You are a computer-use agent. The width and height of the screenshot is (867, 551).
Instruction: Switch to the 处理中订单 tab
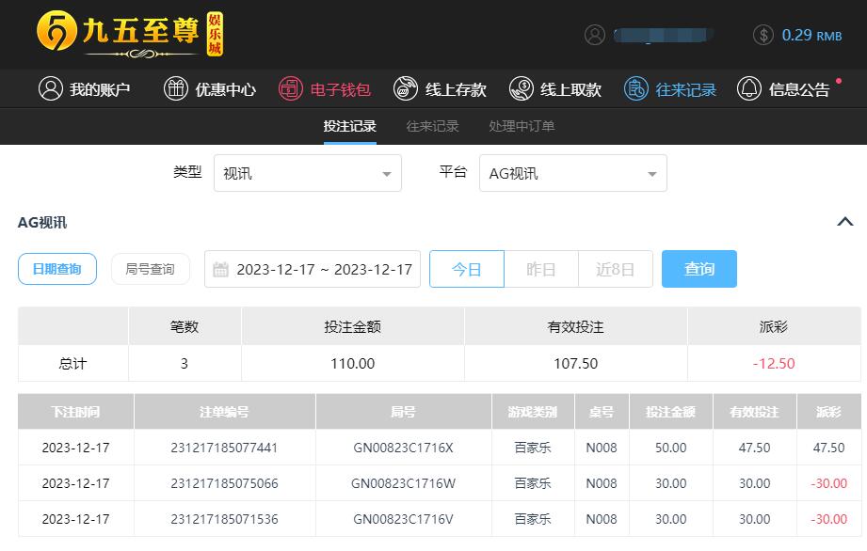[522, 126]
